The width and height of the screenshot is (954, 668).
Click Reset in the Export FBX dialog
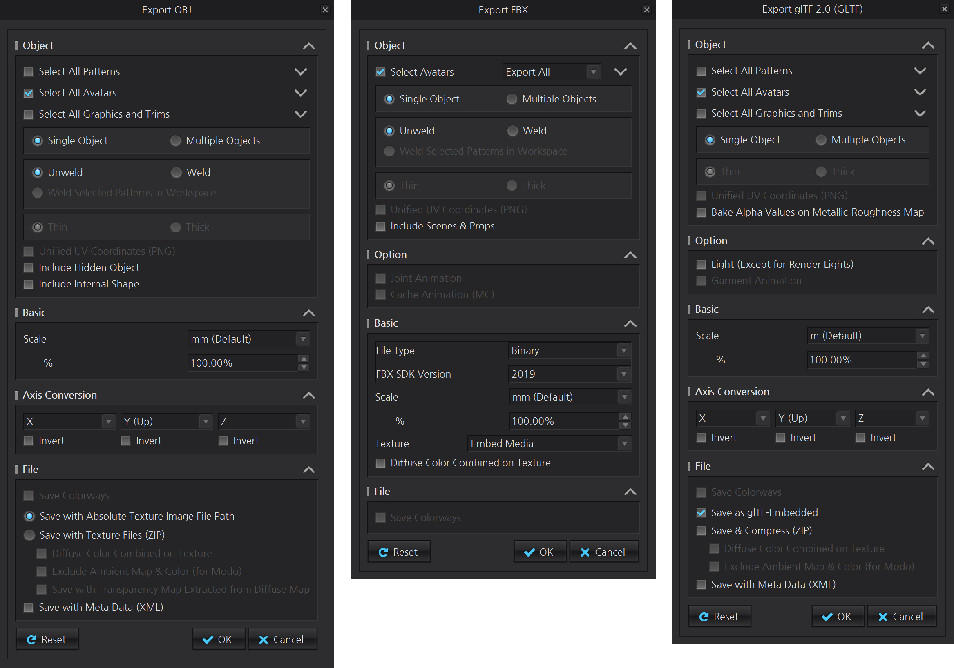tap(399, 552)
